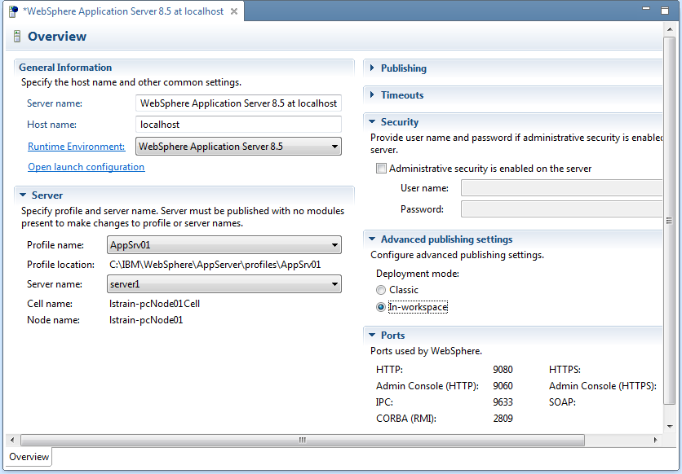Open the Runtime Environment dropdown
Image resolution: width=682 pixels, height=474 pixels.
coord(334,147)
